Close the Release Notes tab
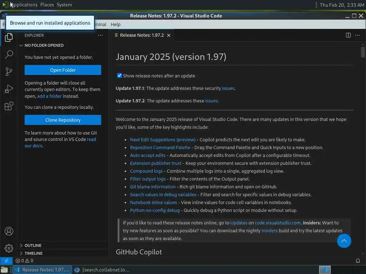This screenshot has width=366, height=274. click(x=169, y=35)
